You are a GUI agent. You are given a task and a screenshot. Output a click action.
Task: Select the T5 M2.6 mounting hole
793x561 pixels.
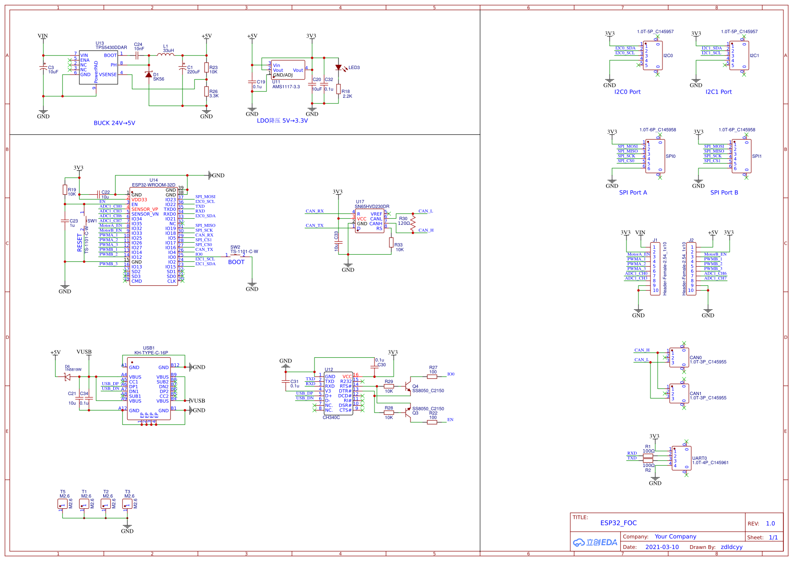pos(62,504)
